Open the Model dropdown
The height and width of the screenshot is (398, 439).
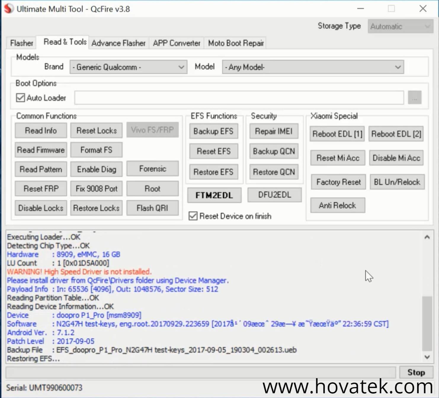pos(313,67)
